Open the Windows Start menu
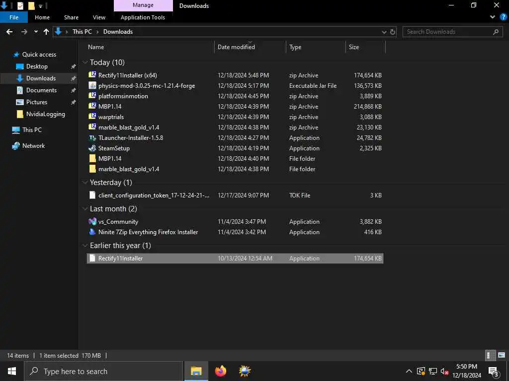Image resolution: width=509 pixels, height=381 pixels. pos(12,371)
